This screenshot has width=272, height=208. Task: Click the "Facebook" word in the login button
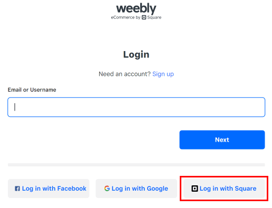point(72,189)
